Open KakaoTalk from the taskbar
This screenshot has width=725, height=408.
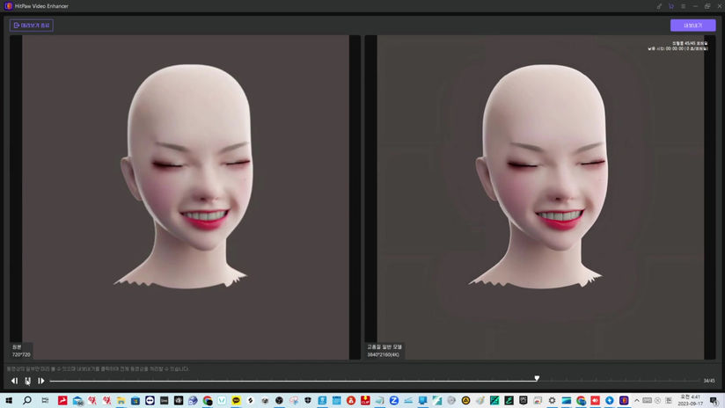click(238, 400)
